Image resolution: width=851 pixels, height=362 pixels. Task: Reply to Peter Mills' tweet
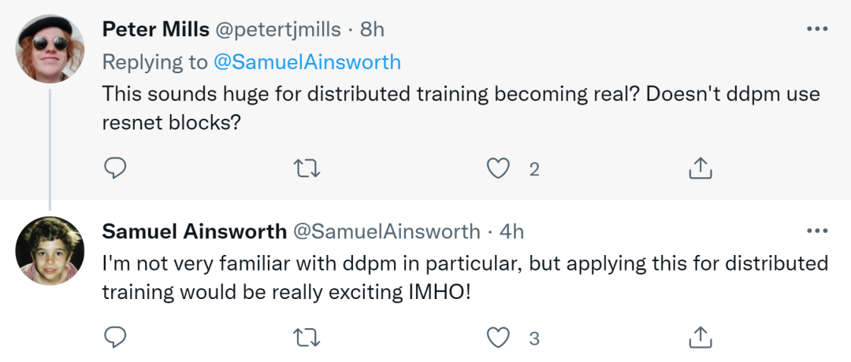(x=115, y=168)
